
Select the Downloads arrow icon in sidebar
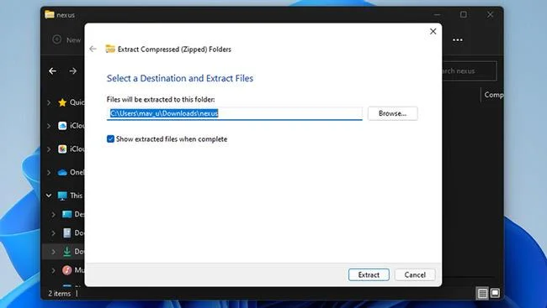(x=67, y=251)
